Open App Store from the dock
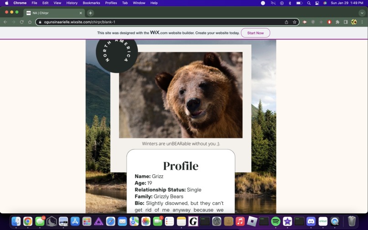The height and width of the screenshot is (230, 368). click(75, 221)
